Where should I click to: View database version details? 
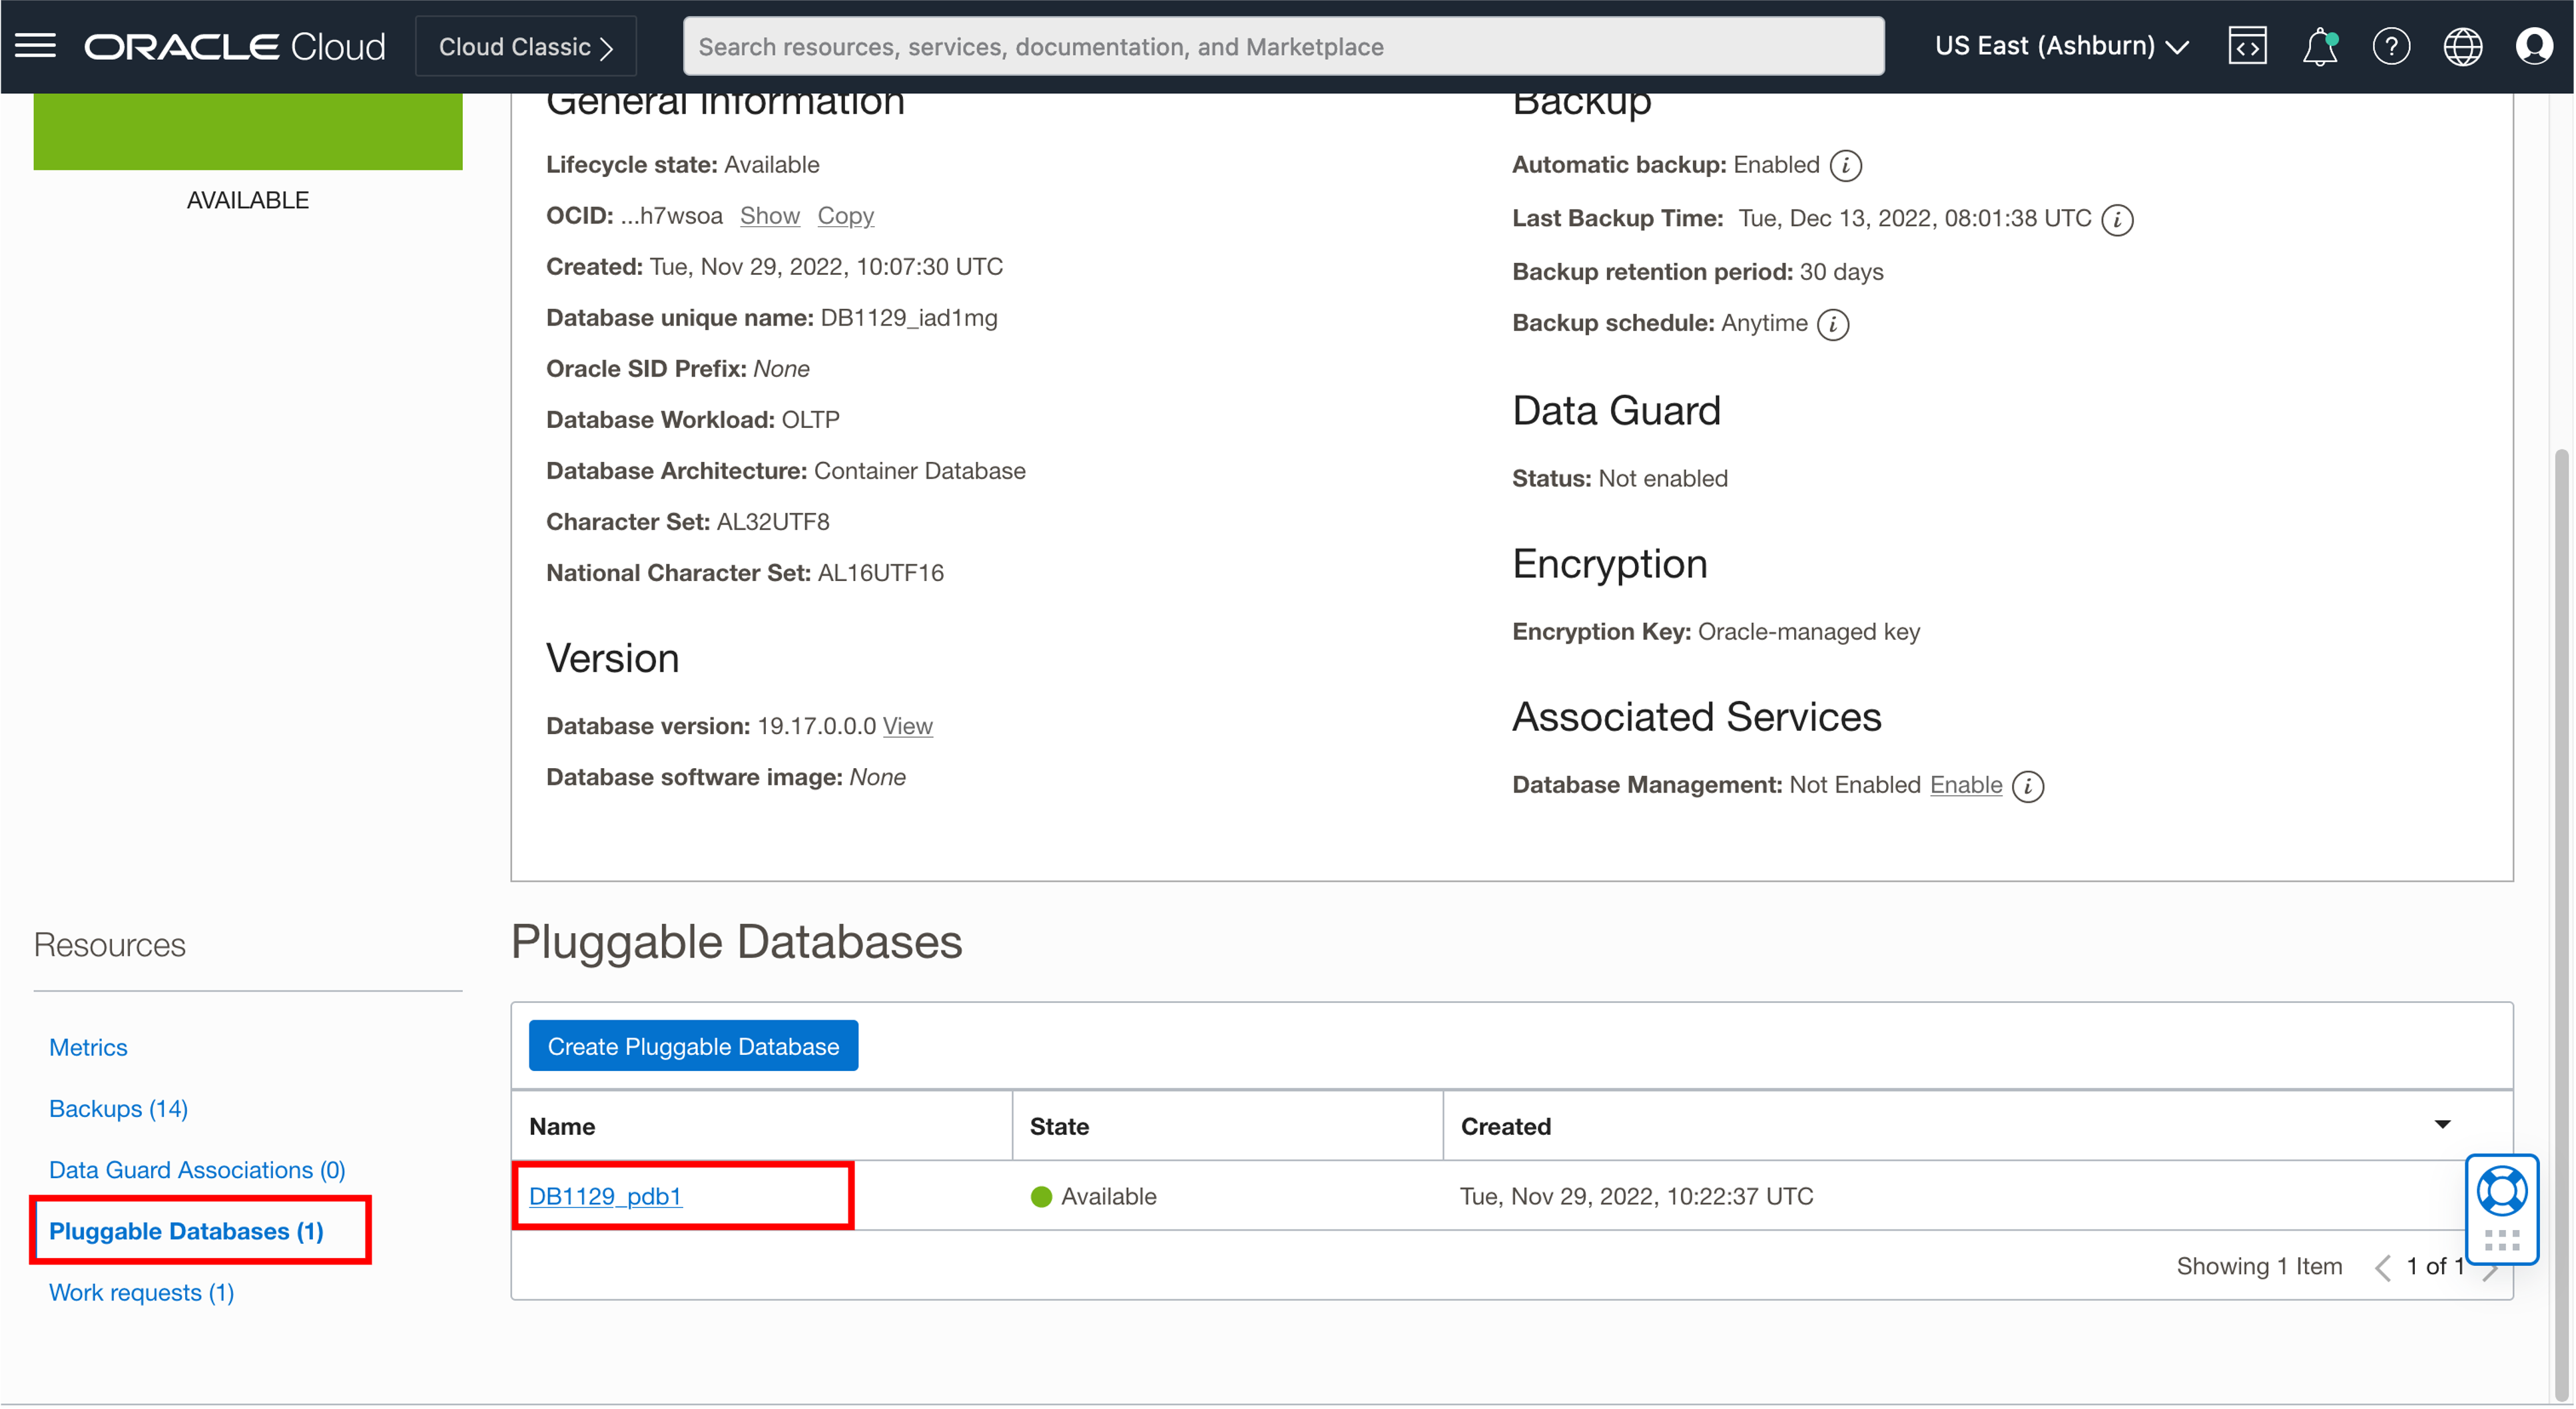[x=907, y=727]
